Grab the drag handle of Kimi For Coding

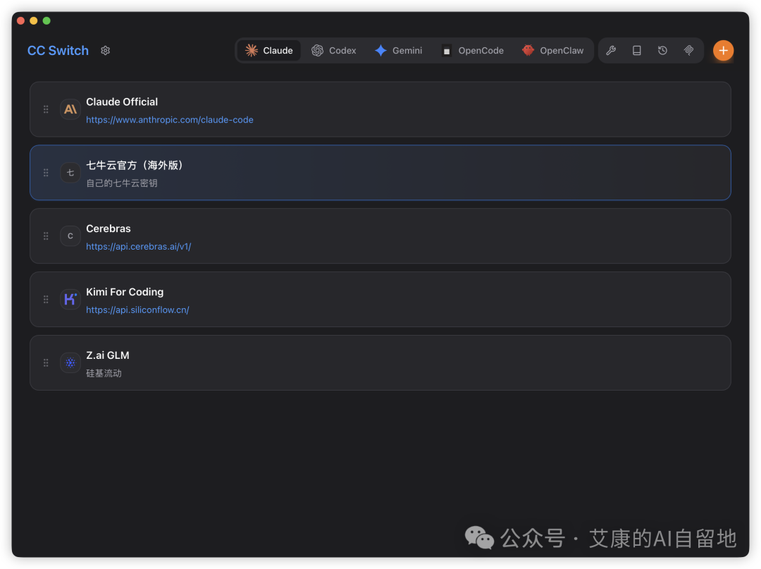(x=46, y=299)
